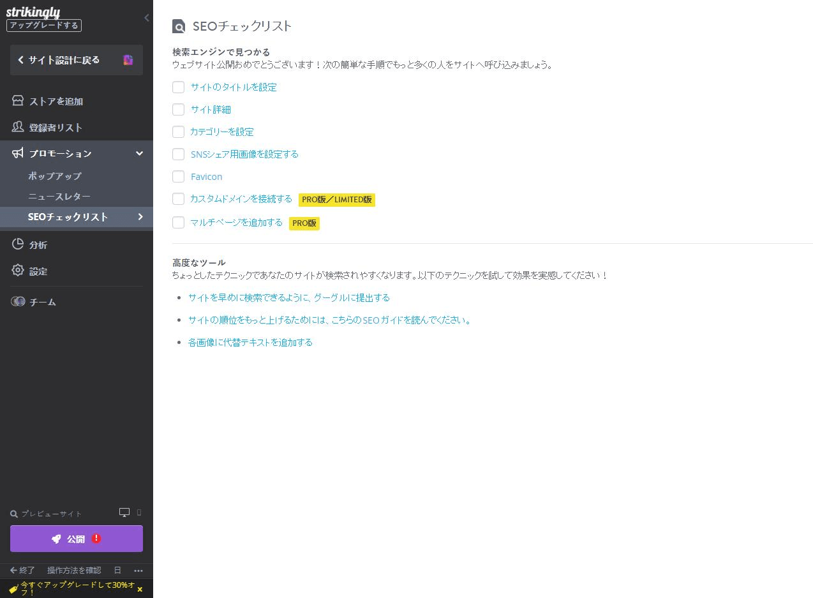Select the チーム team icon
This screenshot has height=598, width=813.
(18, 301)
